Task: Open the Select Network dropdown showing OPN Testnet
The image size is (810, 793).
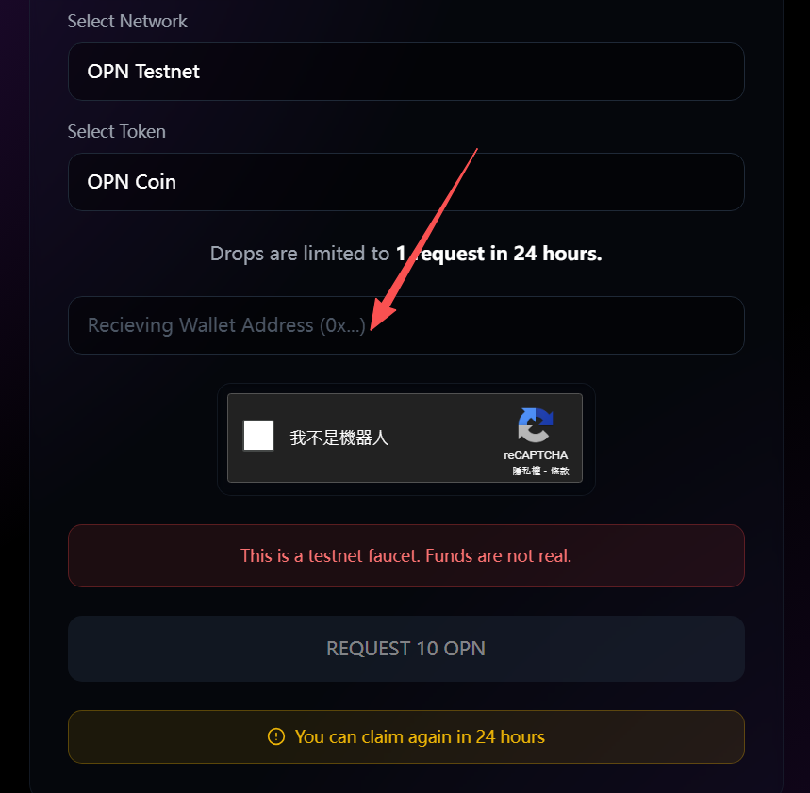Action: tap(405, 72)
